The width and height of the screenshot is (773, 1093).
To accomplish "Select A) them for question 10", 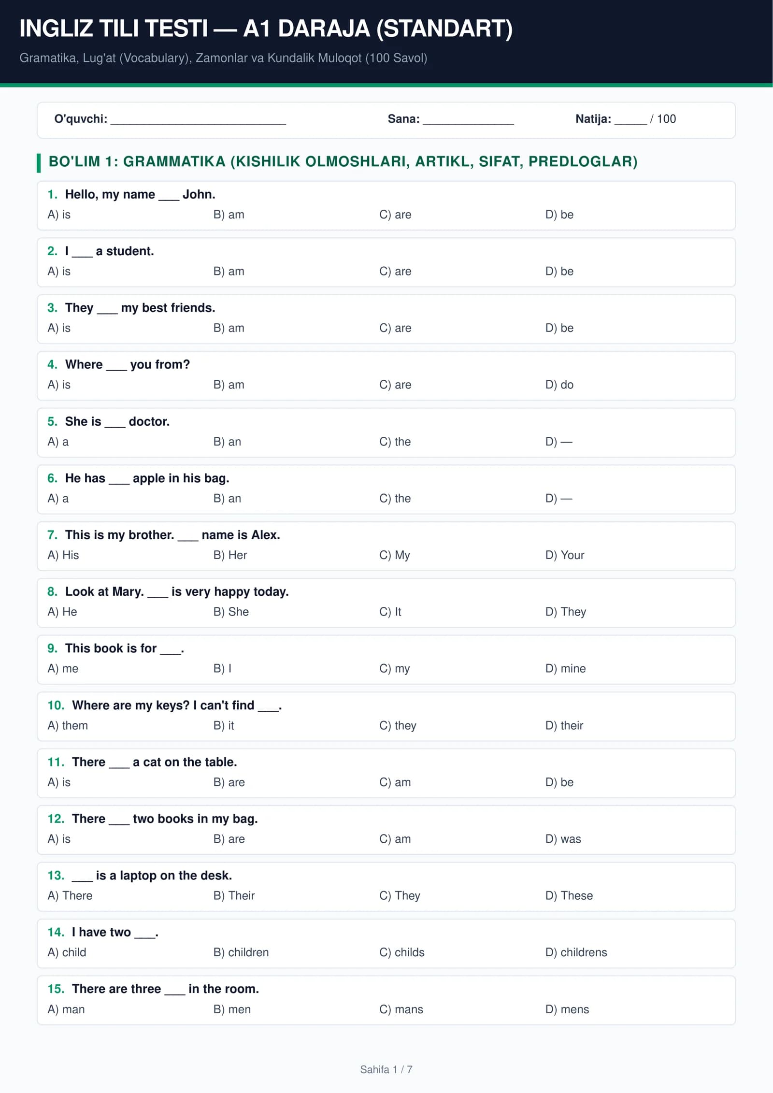I will click(x=68, y=725).
